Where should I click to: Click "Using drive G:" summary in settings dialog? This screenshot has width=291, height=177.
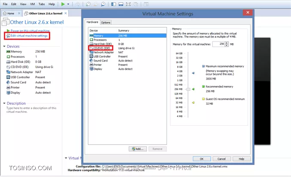pos(127,48)
